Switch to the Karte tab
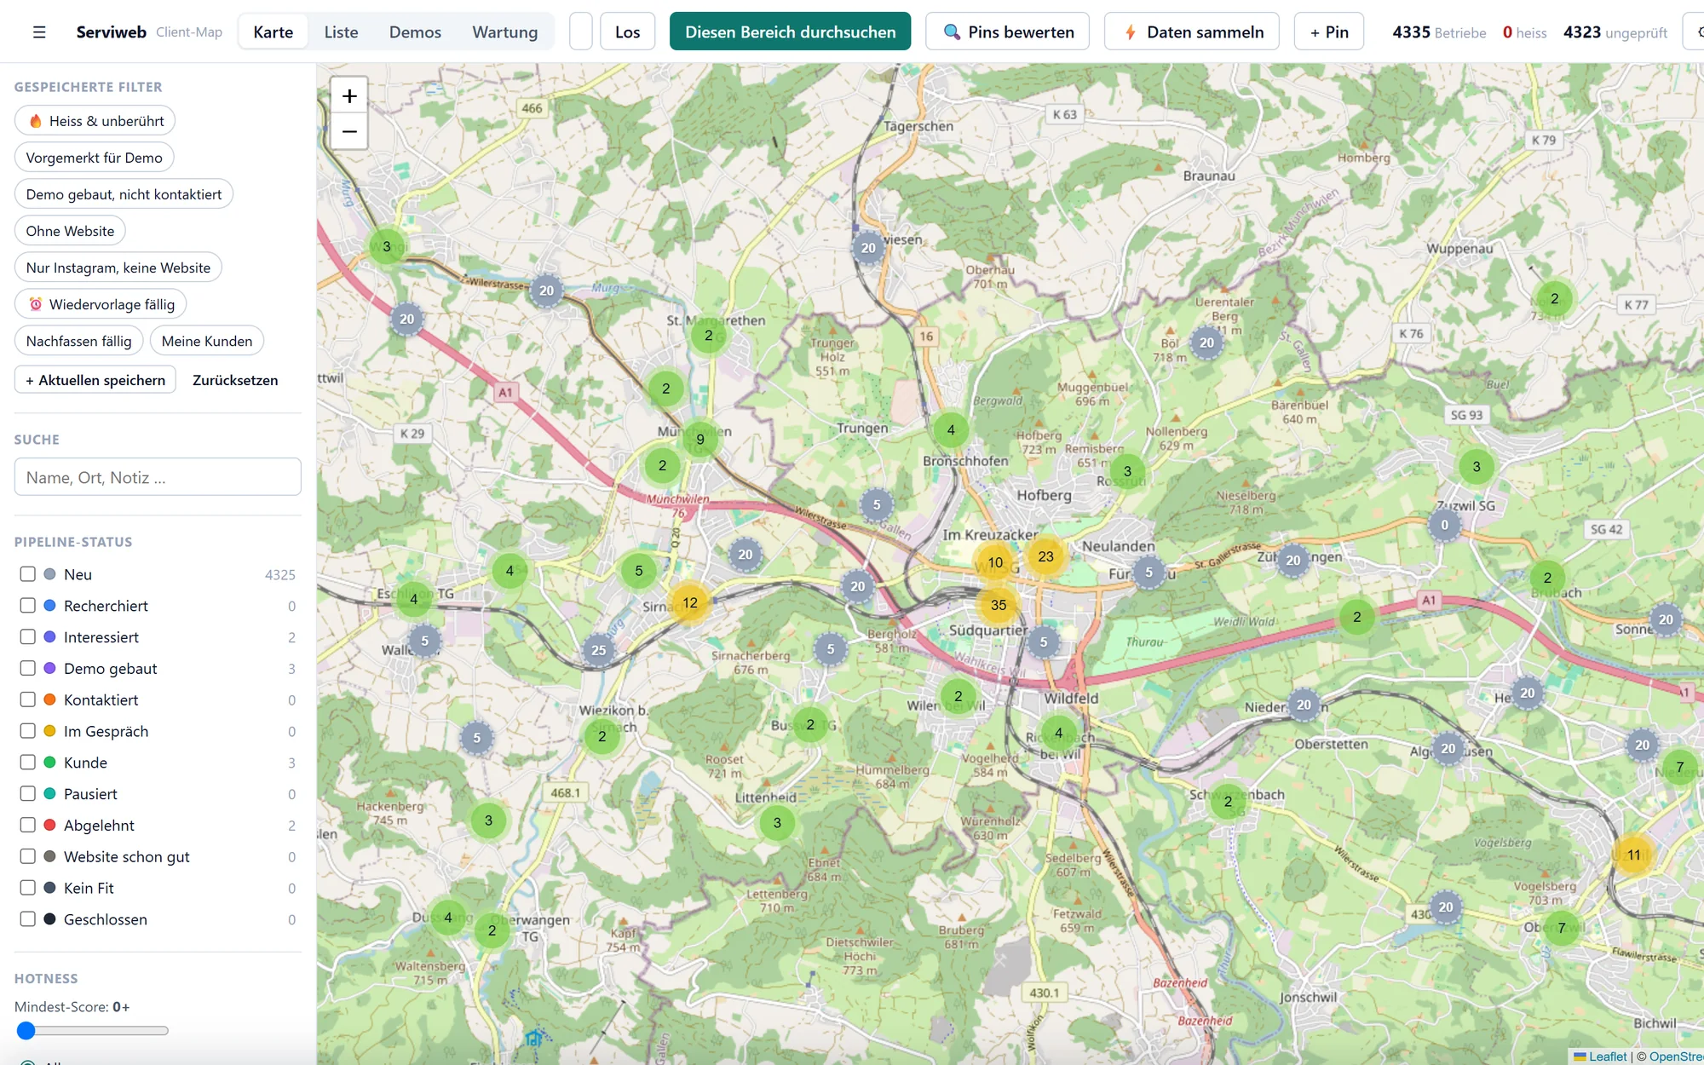 pyautogui.click(x=273, y=32)
